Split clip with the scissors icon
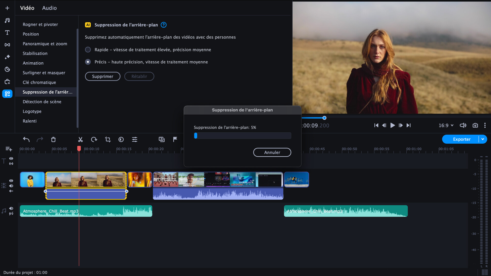 pyautogui.click(x=80, y=139)
